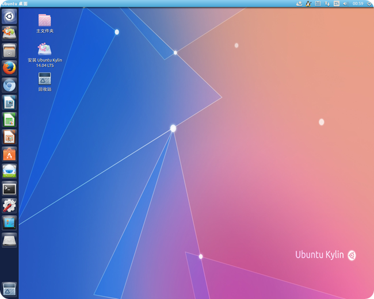Open the 主文件夹 home folder on desktop
The width and height of the screenshot is (374, 299).
44,21
